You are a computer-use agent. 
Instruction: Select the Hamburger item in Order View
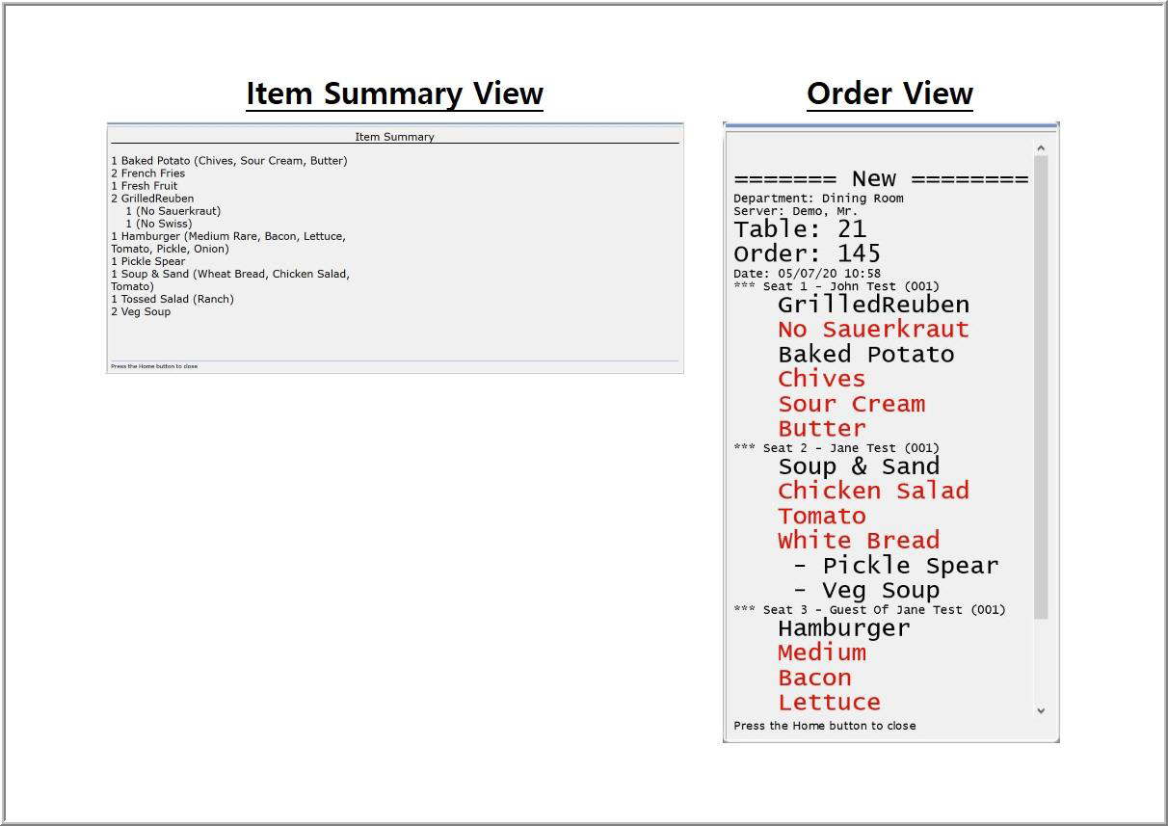point(843,628)
